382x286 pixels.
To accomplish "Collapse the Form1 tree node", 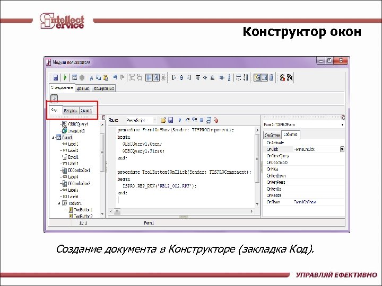I will click(53, 137).
